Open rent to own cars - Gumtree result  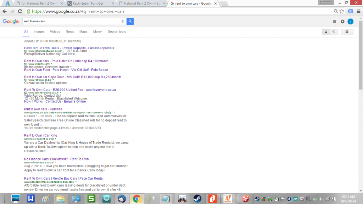pos(43,109)
